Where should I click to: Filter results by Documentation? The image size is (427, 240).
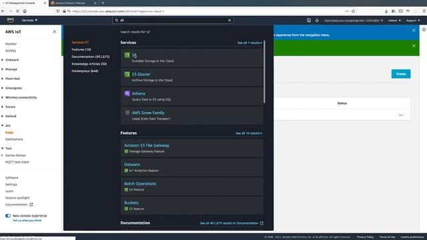tap(91, 57)
